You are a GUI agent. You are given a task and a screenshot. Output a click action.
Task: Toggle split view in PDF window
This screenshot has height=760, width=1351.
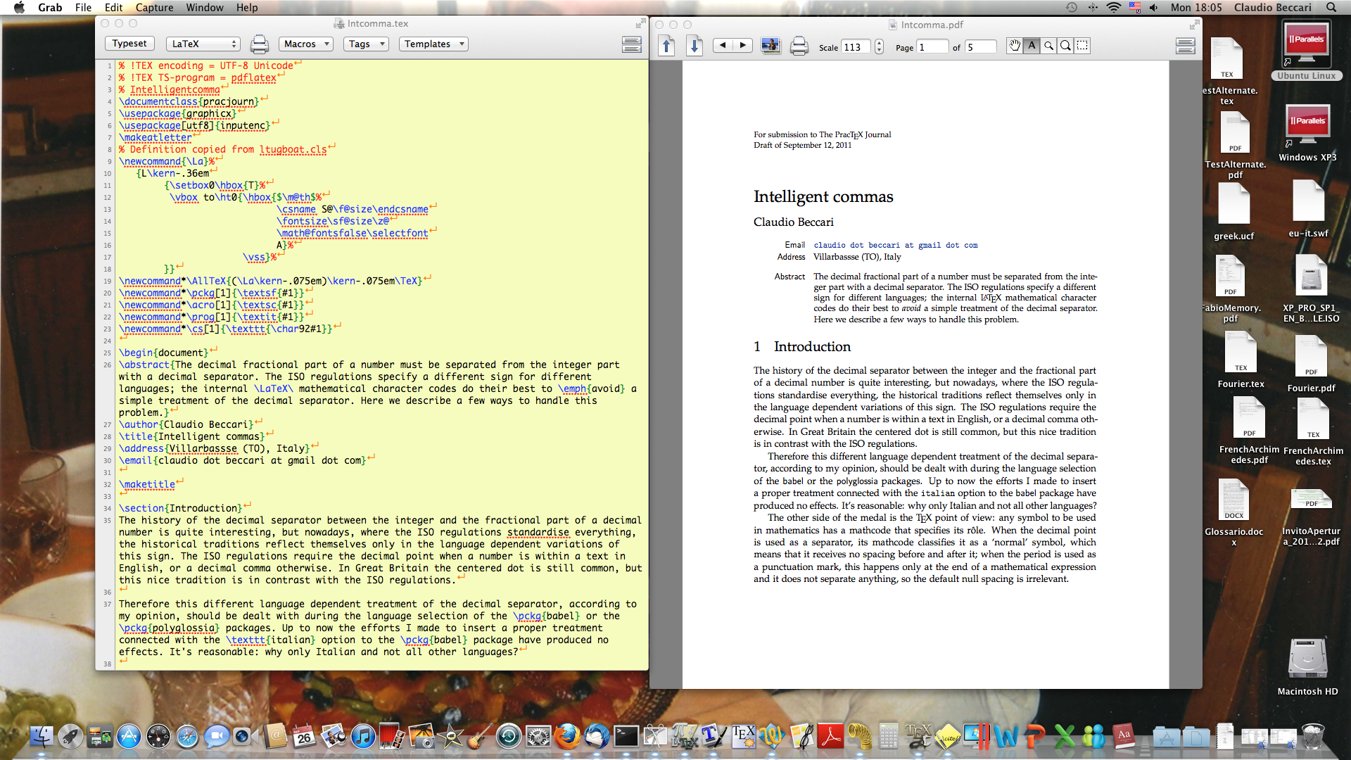pos(1185,46)
